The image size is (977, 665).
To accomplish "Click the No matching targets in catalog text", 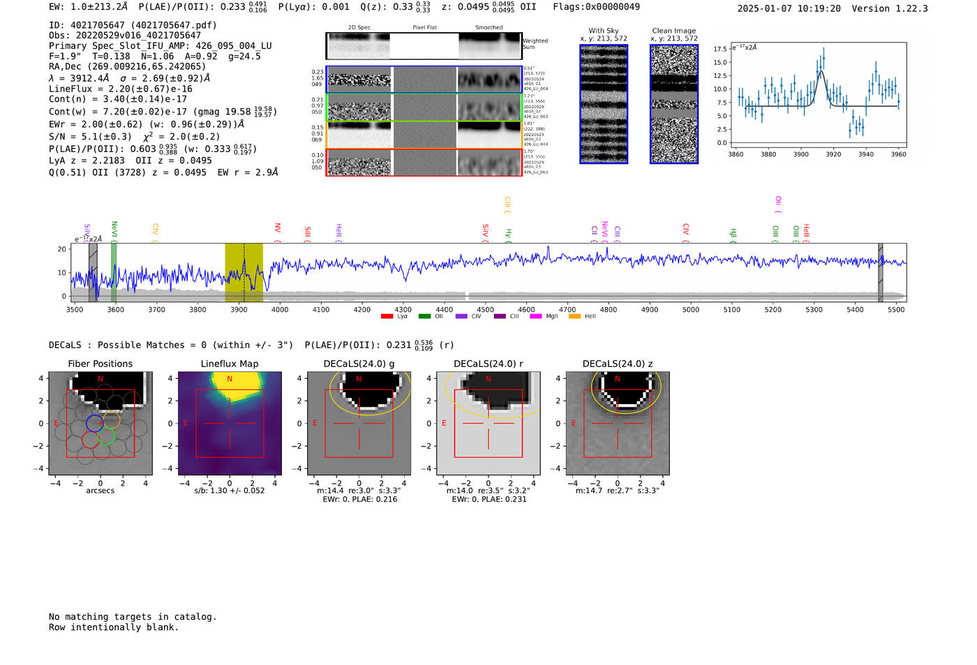I will [x=133, y=617].
